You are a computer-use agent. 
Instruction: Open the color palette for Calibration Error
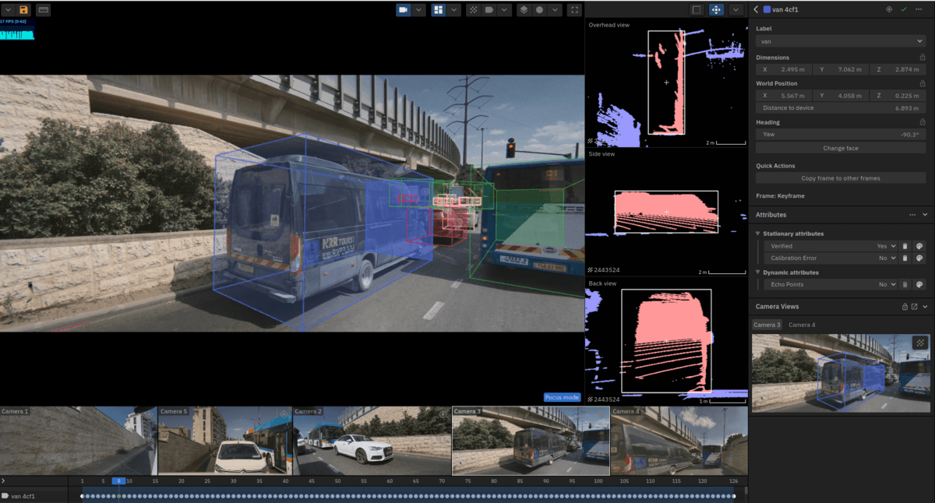[x=919, y=258]
